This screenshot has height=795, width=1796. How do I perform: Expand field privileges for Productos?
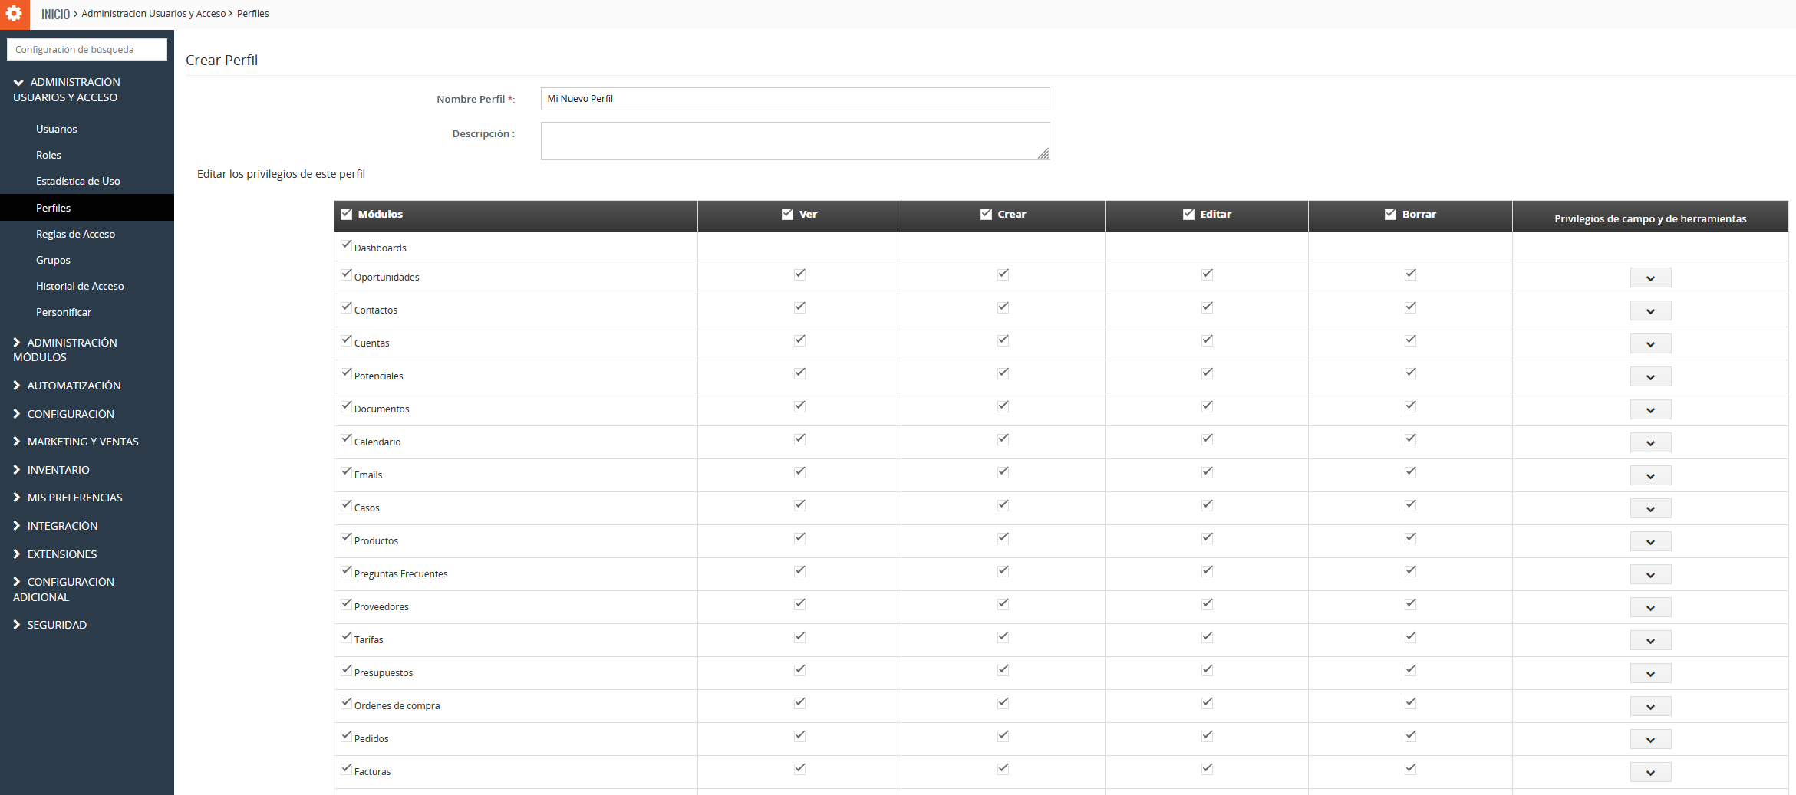(x=1650, y=541)
